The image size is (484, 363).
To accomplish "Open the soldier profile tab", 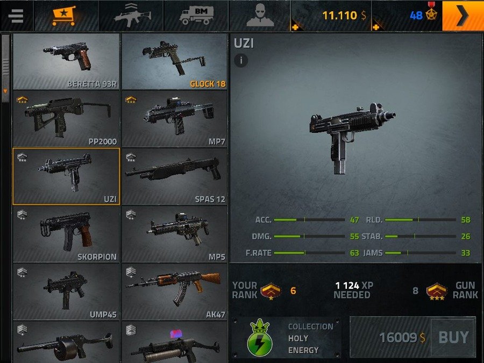I will [x=260, y=16].
